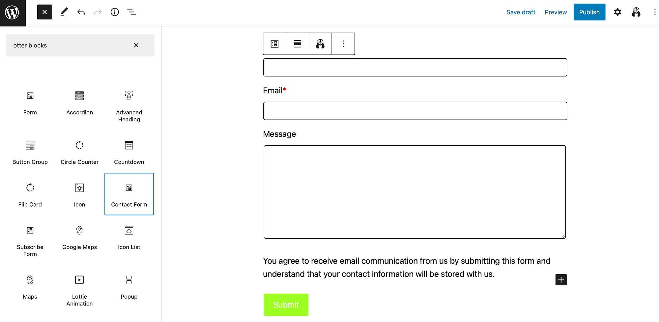The width and height of the screenshot is (659, 322).
Task: Clear the otter blocks search
Action: coord(136,45)
